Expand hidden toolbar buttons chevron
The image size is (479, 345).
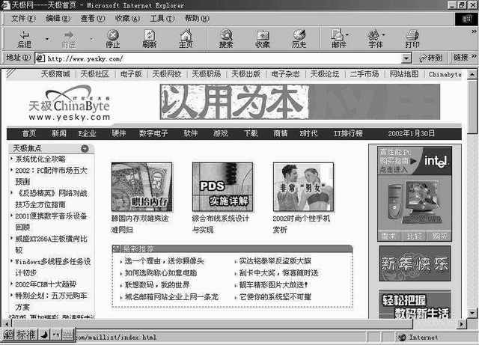474,31
